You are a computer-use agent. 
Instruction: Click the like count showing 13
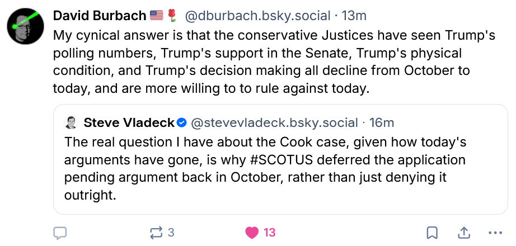pyautogui.click(x=269, y=233)
